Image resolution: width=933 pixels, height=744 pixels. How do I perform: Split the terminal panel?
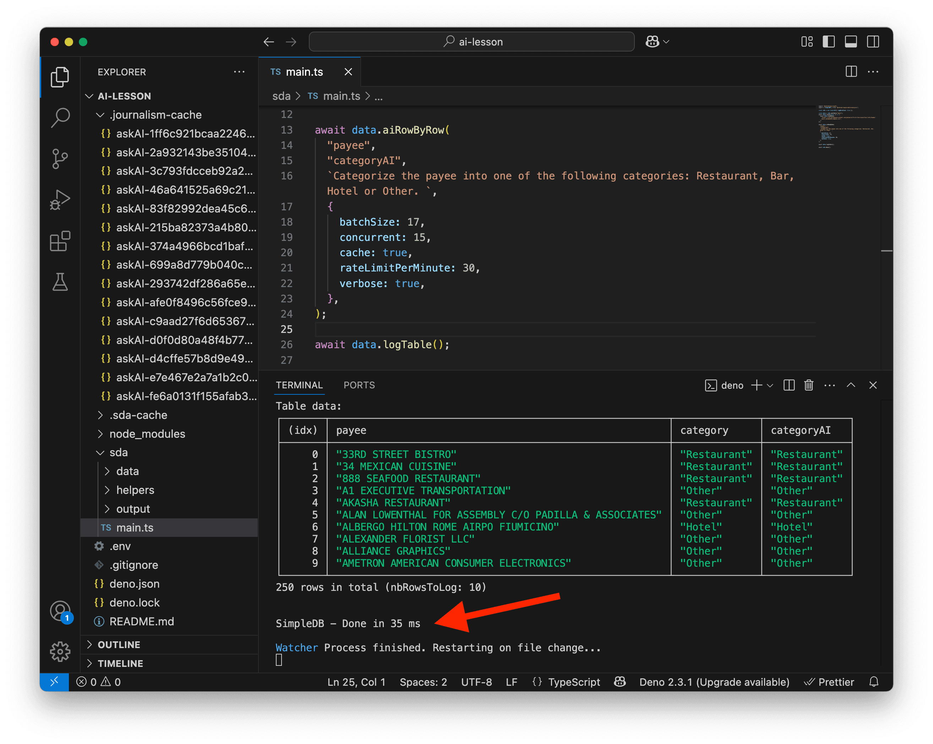pyautogui.click(x=789, y=386)
